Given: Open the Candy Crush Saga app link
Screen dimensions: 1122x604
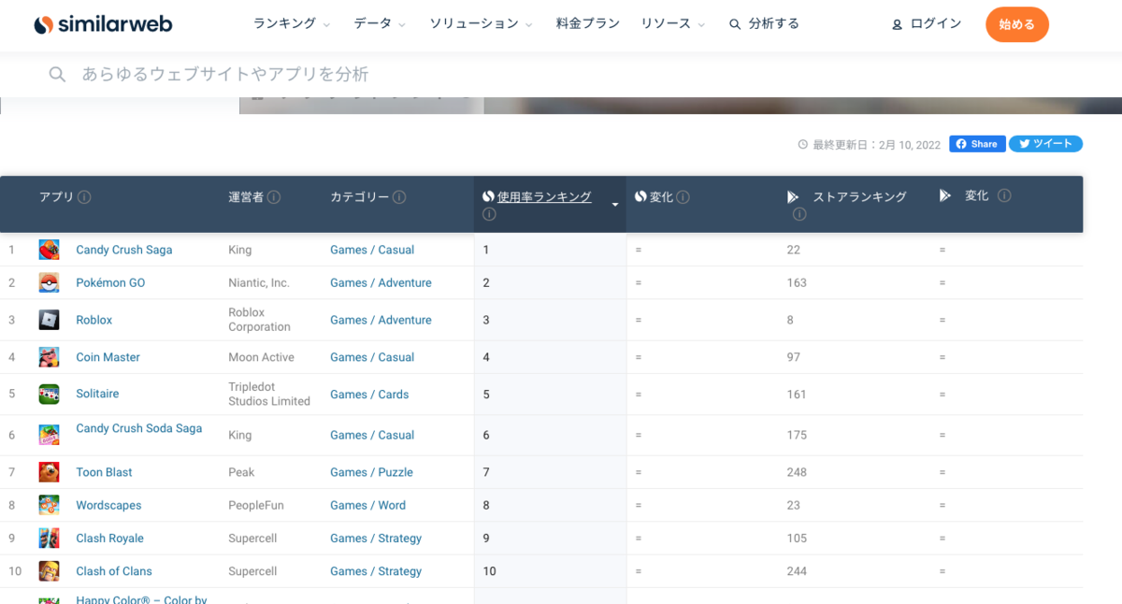Looking at the screenshot, I should [x=124, y=250].
